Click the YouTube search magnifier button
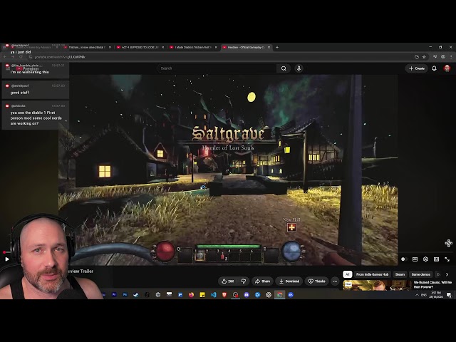This screenshot has height=342, width=456. click(x=284, y=68)
